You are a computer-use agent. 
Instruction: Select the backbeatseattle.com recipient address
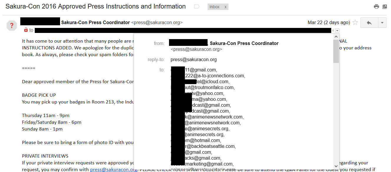[x=203, y=146]
